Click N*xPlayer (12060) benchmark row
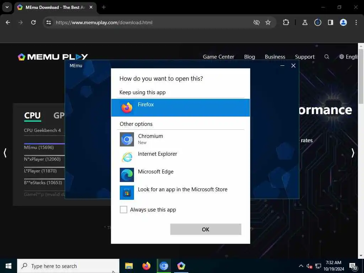The width and height of the screenshot is (364, 273). [x=42, y=159]
